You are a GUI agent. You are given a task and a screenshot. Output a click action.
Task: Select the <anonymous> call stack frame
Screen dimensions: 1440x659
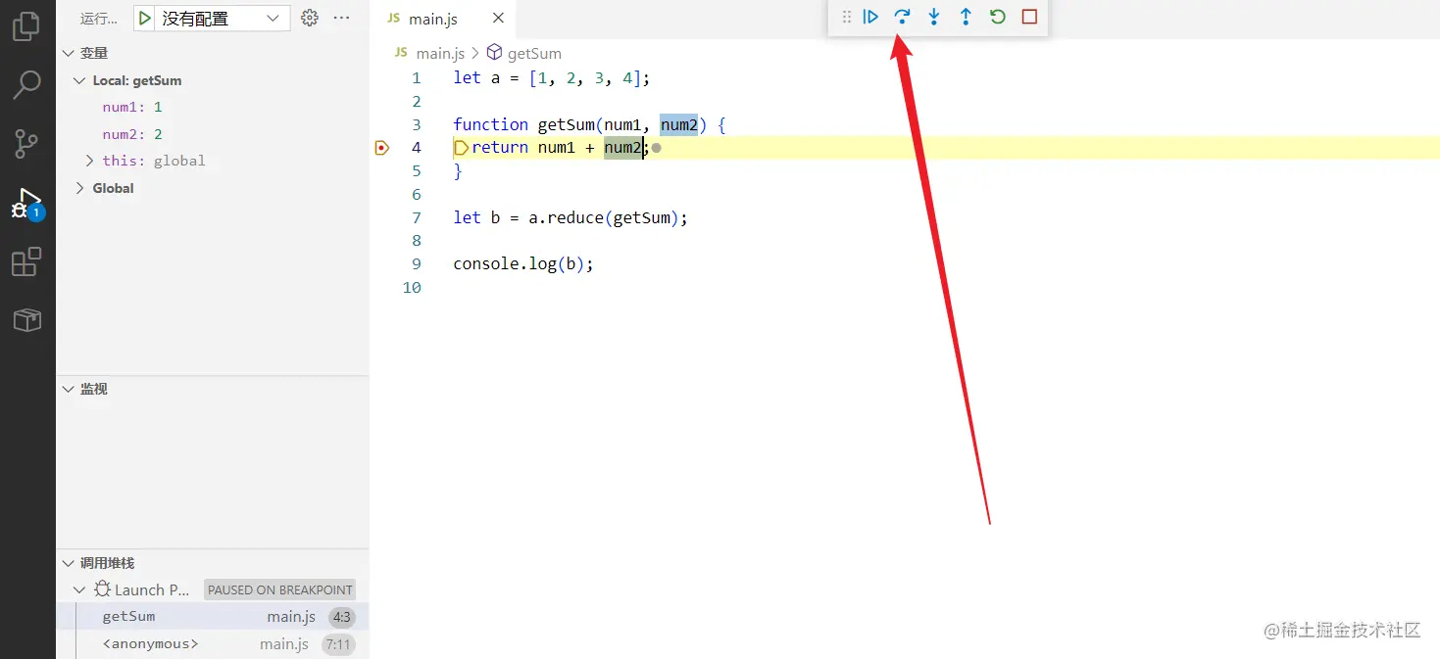(x=213, y=643)
